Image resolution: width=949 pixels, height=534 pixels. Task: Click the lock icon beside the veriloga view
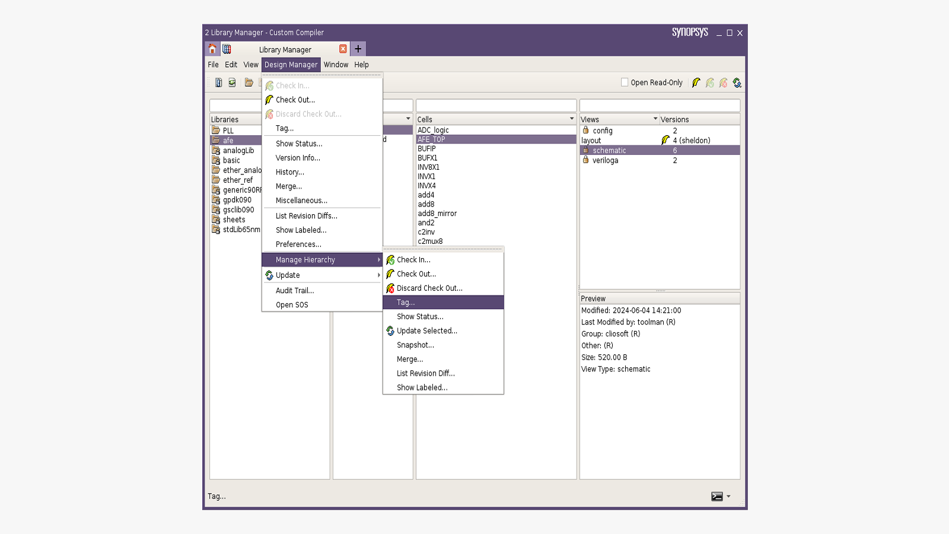click(x=585, y=160)
